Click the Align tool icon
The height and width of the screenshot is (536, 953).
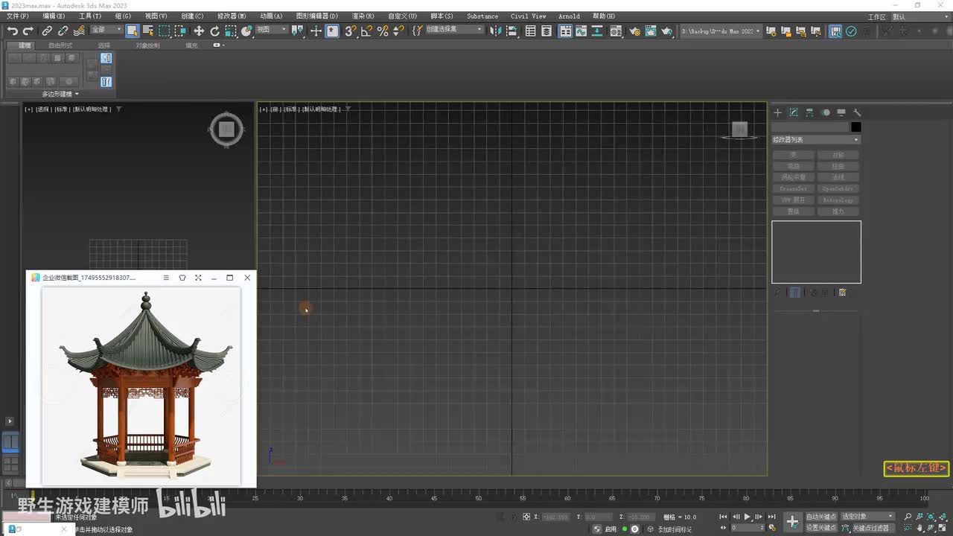point(512,31)
